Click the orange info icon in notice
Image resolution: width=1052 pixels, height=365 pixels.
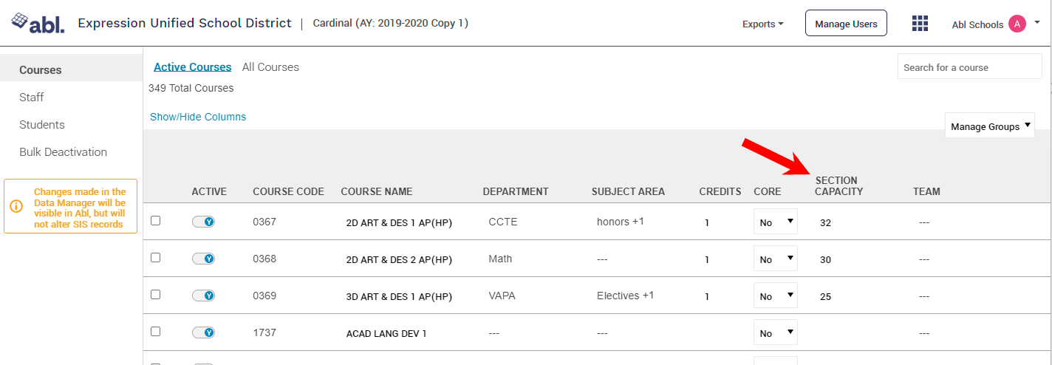[16, 206]
